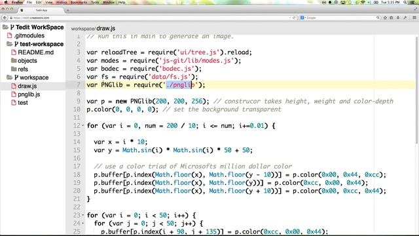Image resolution: width=419 pixels, height=236 pixels.
Task: Open the Tools menu
Action: point(95,2)
